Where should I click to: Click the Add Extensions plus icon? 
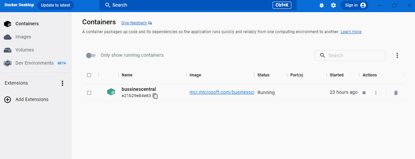point(8,99)
